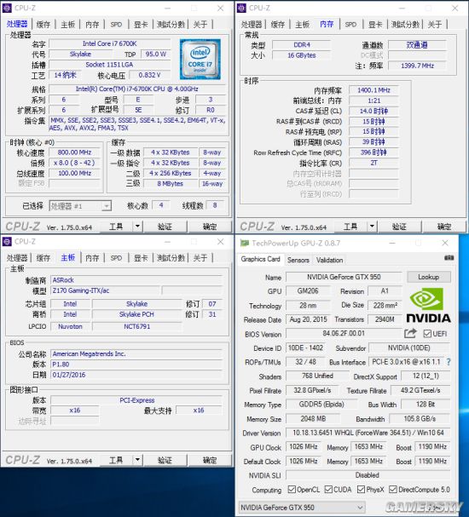Click the mainboard CPU-Z window title icon
Screen dimensions: 469x517
pyautogui.click(x=7, y=241)
